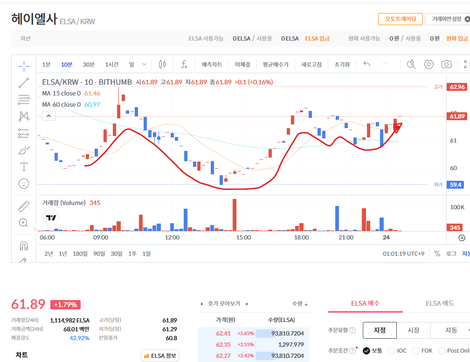Go to next order book view arrow

[x=247, y=304]
